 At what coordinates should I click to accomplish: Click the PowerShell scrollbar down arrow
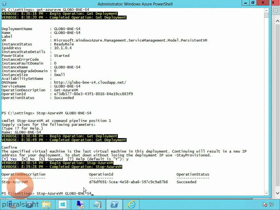pyautogui.click(x=266, y=193)
